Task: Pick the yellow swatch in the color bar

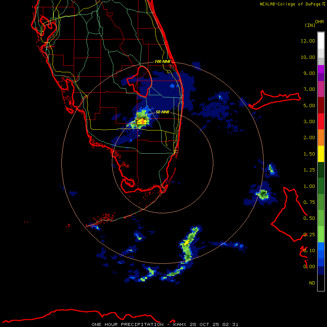Action: click(321, 154)
